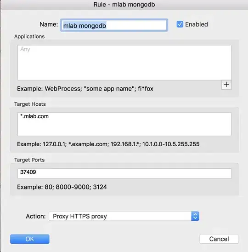Click the Applications section label
This screenshot has width=248, height=252.
click(29, 36)
